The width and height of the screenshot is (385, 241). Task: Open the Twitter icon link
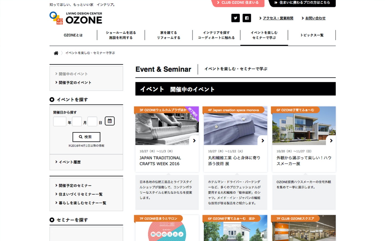[x=235, y=18]
